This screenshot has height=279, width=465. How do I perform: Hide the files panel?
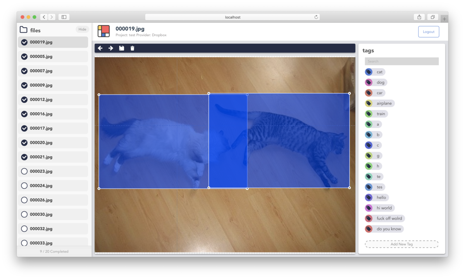click(82, 29)
